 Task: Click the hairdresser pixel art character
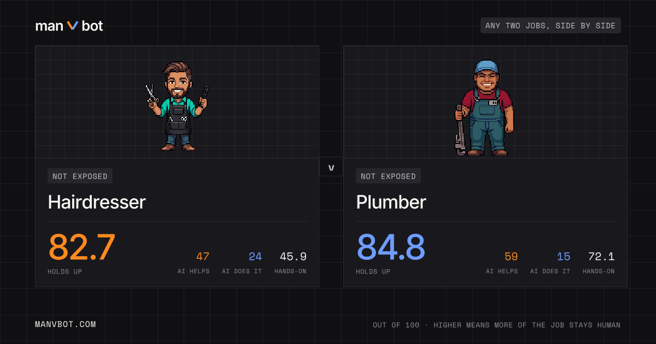[x=177, y=106]
